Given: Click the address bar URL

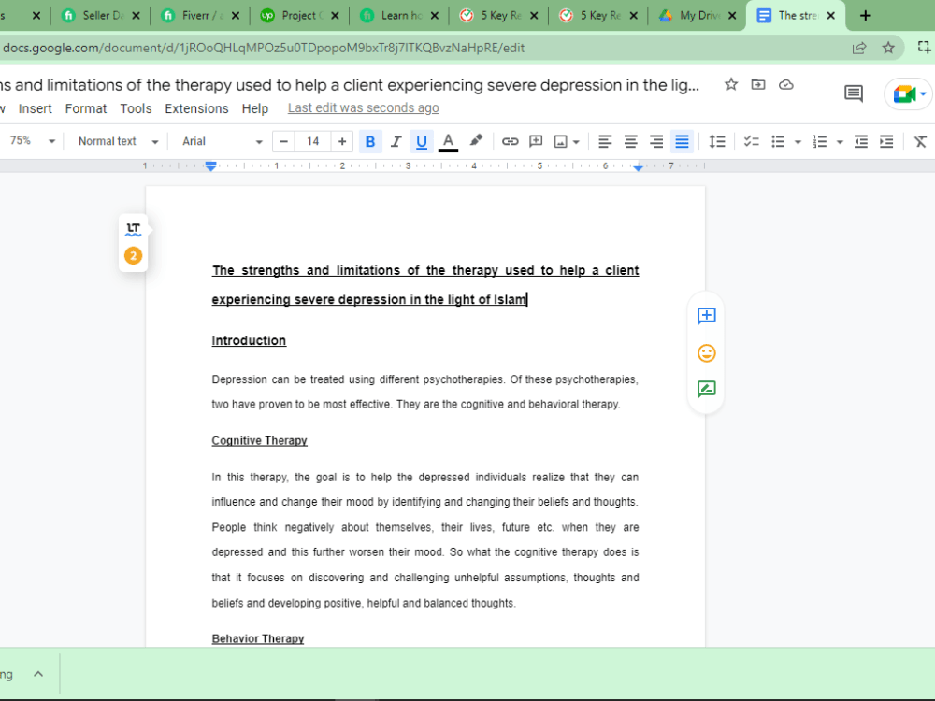Looking at the screenshot, I should 264,49.
